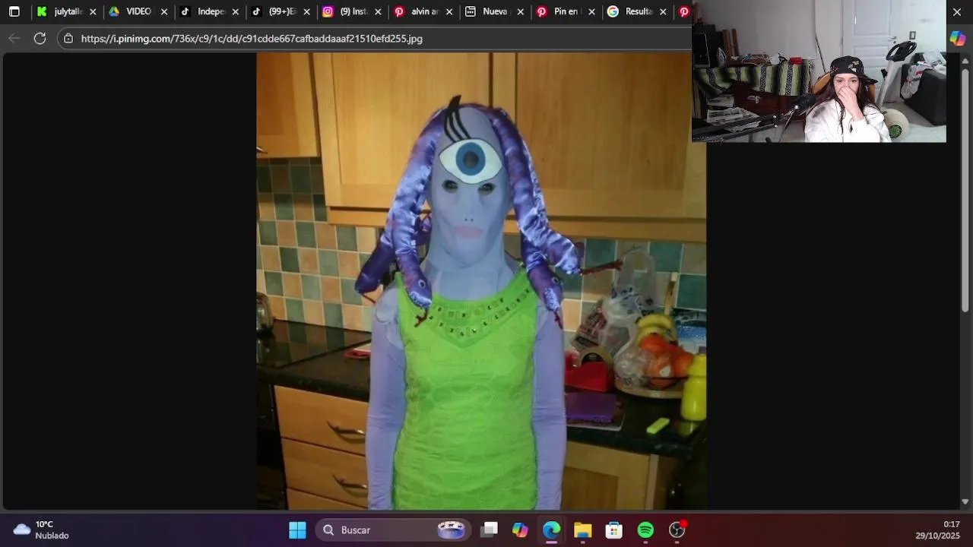The height and width of the screenshot is (547, 973).
Task: Close the alvin Pinterest tab
Action: tap(449, 11)
